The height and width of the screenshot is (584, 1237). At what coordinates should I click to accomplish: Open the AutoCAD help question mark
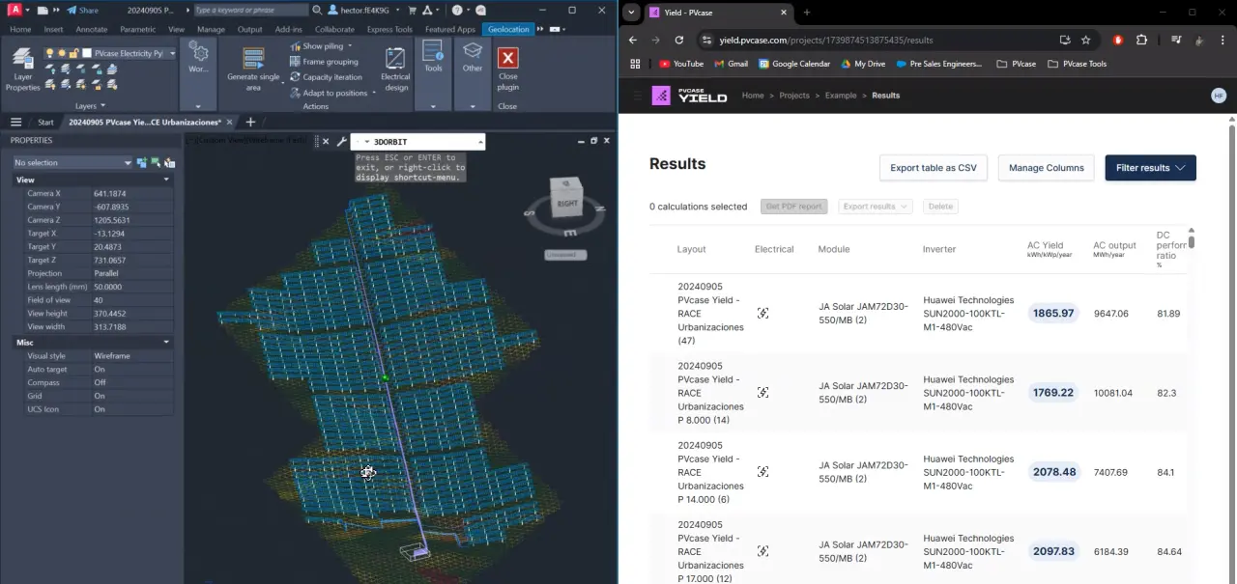click(457, 10)
